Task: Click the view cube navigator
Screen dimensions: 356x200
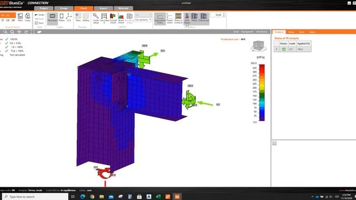Action: coord(259,46)
